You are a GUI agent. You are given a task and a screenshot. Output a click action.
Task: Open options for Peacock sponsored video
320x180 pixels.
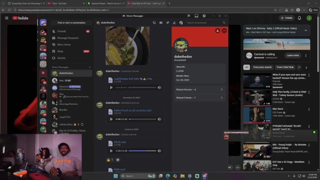pyautogui.click(x=309, y=75)
